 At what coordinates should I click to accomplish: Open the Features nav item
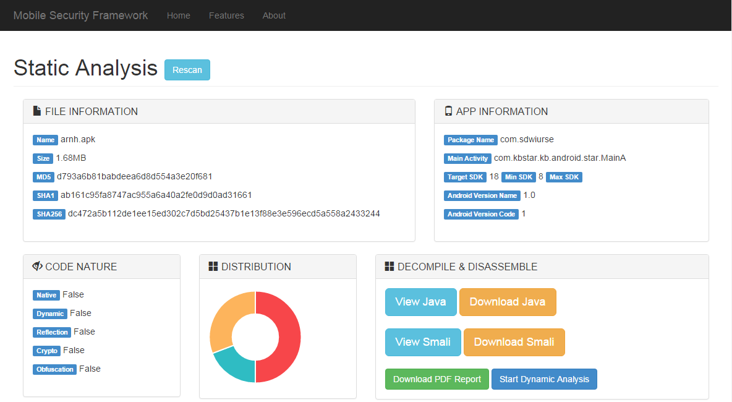point(226,15)
